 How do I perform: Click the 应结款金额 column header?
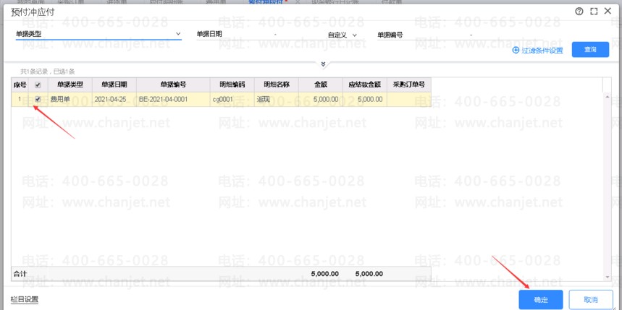tap(365, 85)
